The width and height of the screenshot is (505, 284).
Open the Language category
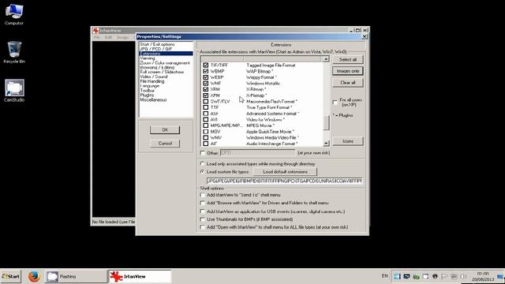[x=149, y=86]
